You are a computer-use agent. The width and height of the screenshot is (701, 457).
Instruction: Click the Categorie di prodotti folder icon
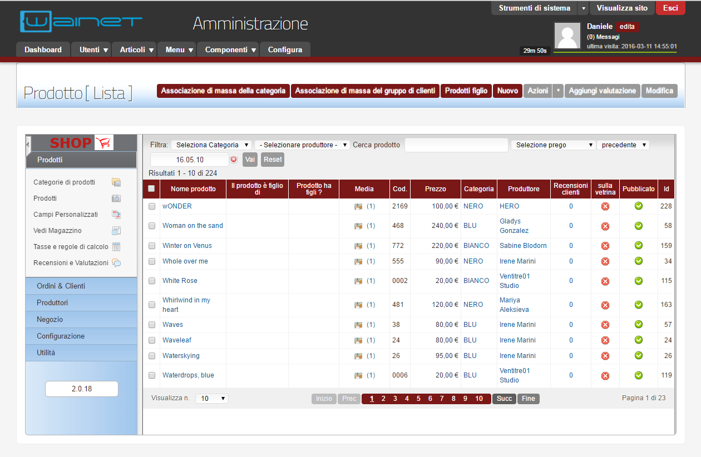(x=116, y=182)
